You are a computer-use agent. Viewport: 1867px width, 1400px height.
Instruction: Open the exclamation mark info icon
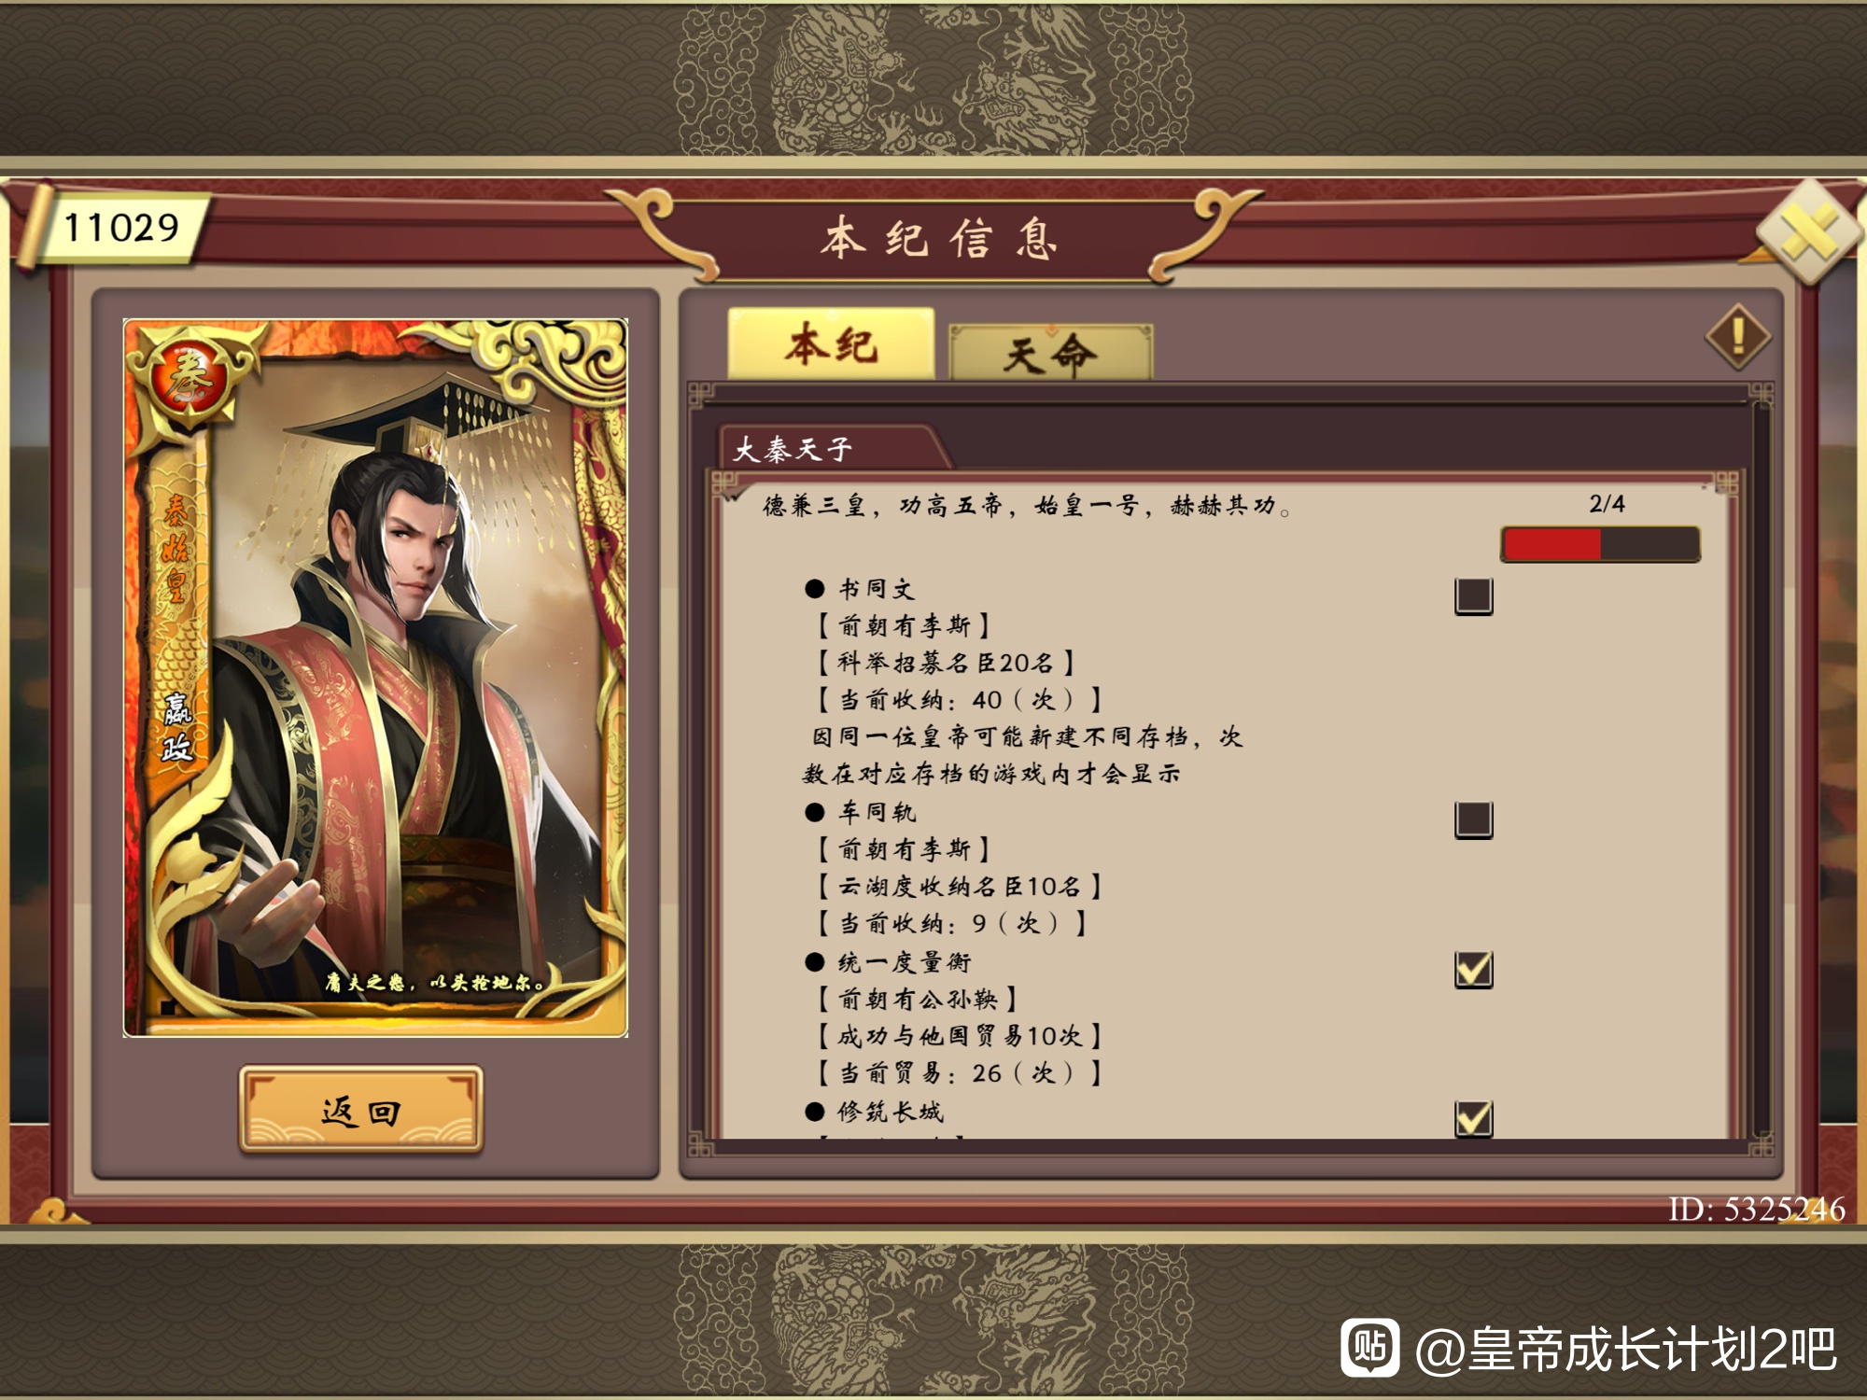1738,336
